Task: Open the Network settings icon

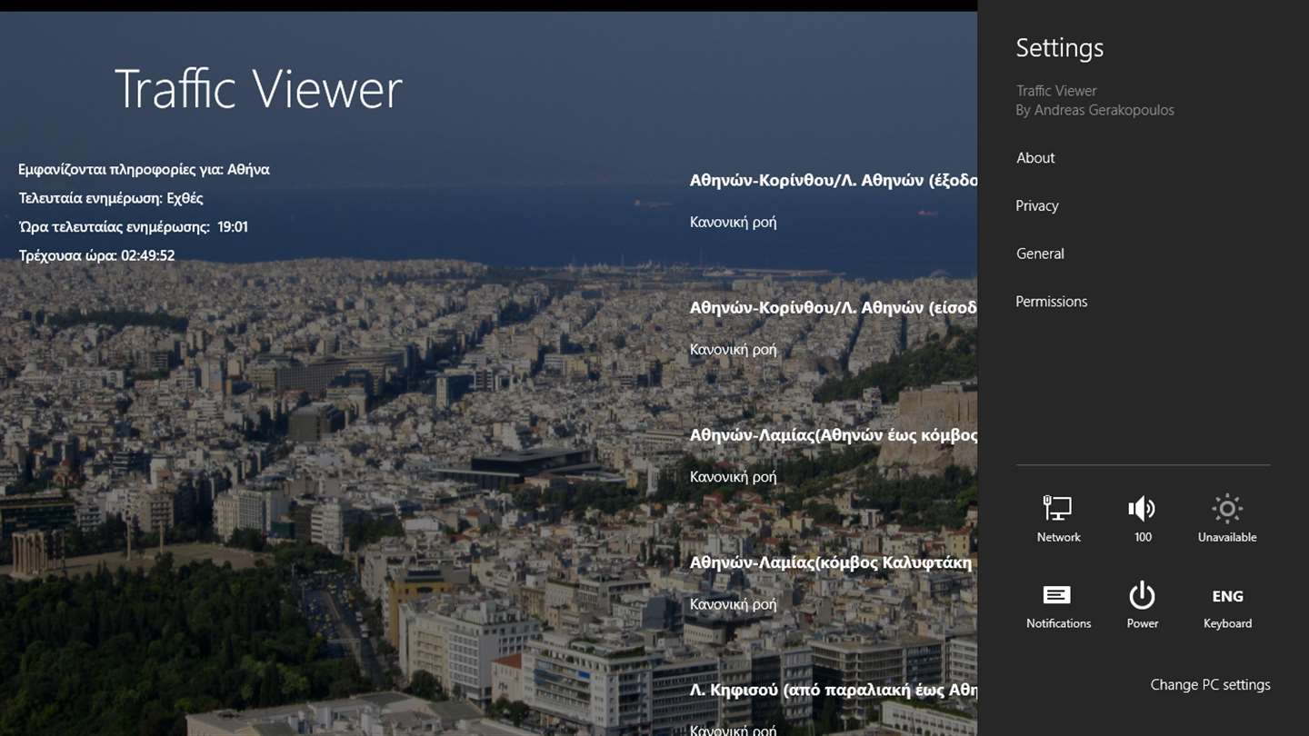Action: (x=1058, y=518)
